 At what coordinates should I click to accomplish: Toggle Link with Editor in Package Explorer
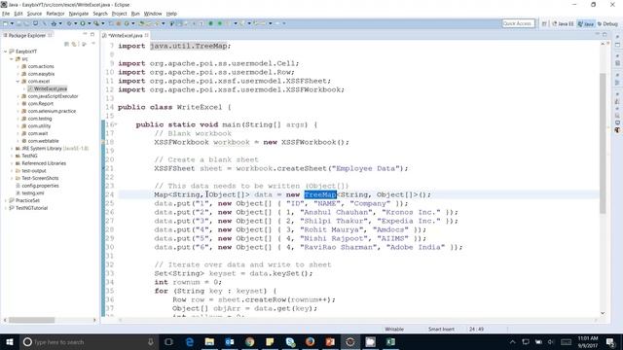point(74,44)
